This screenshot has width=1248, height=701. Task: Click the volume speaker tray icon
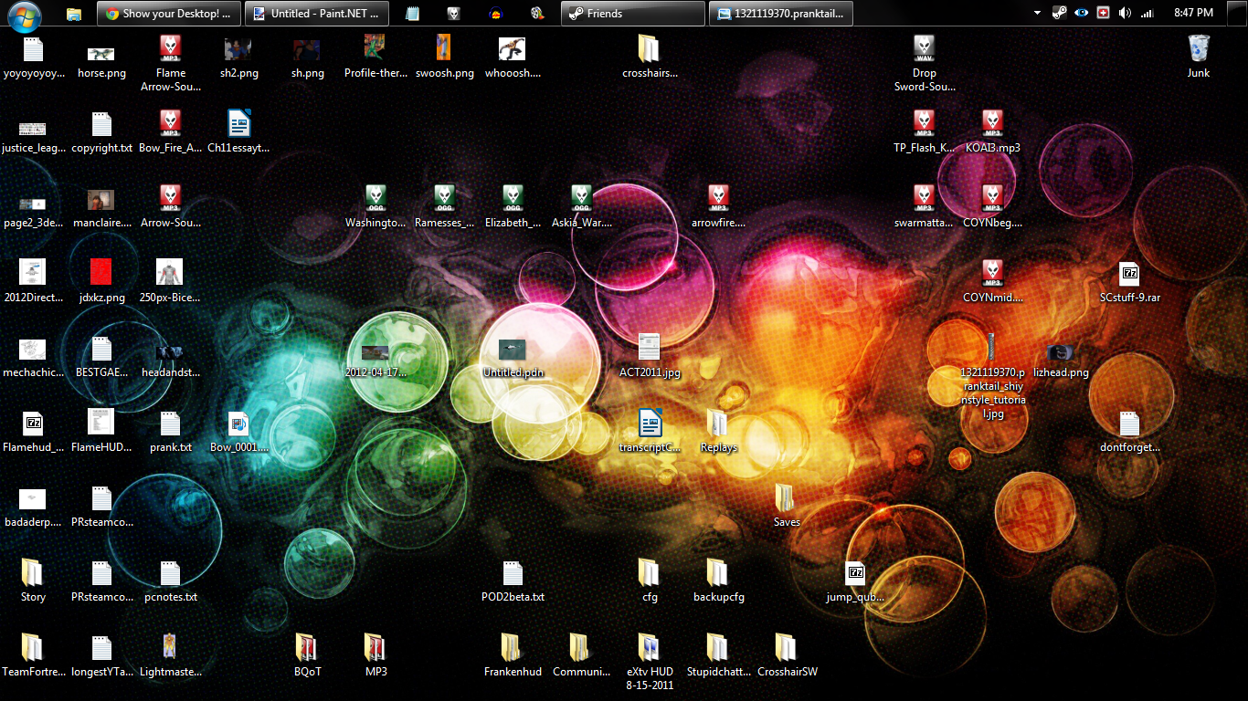(x=1125, y=13)
